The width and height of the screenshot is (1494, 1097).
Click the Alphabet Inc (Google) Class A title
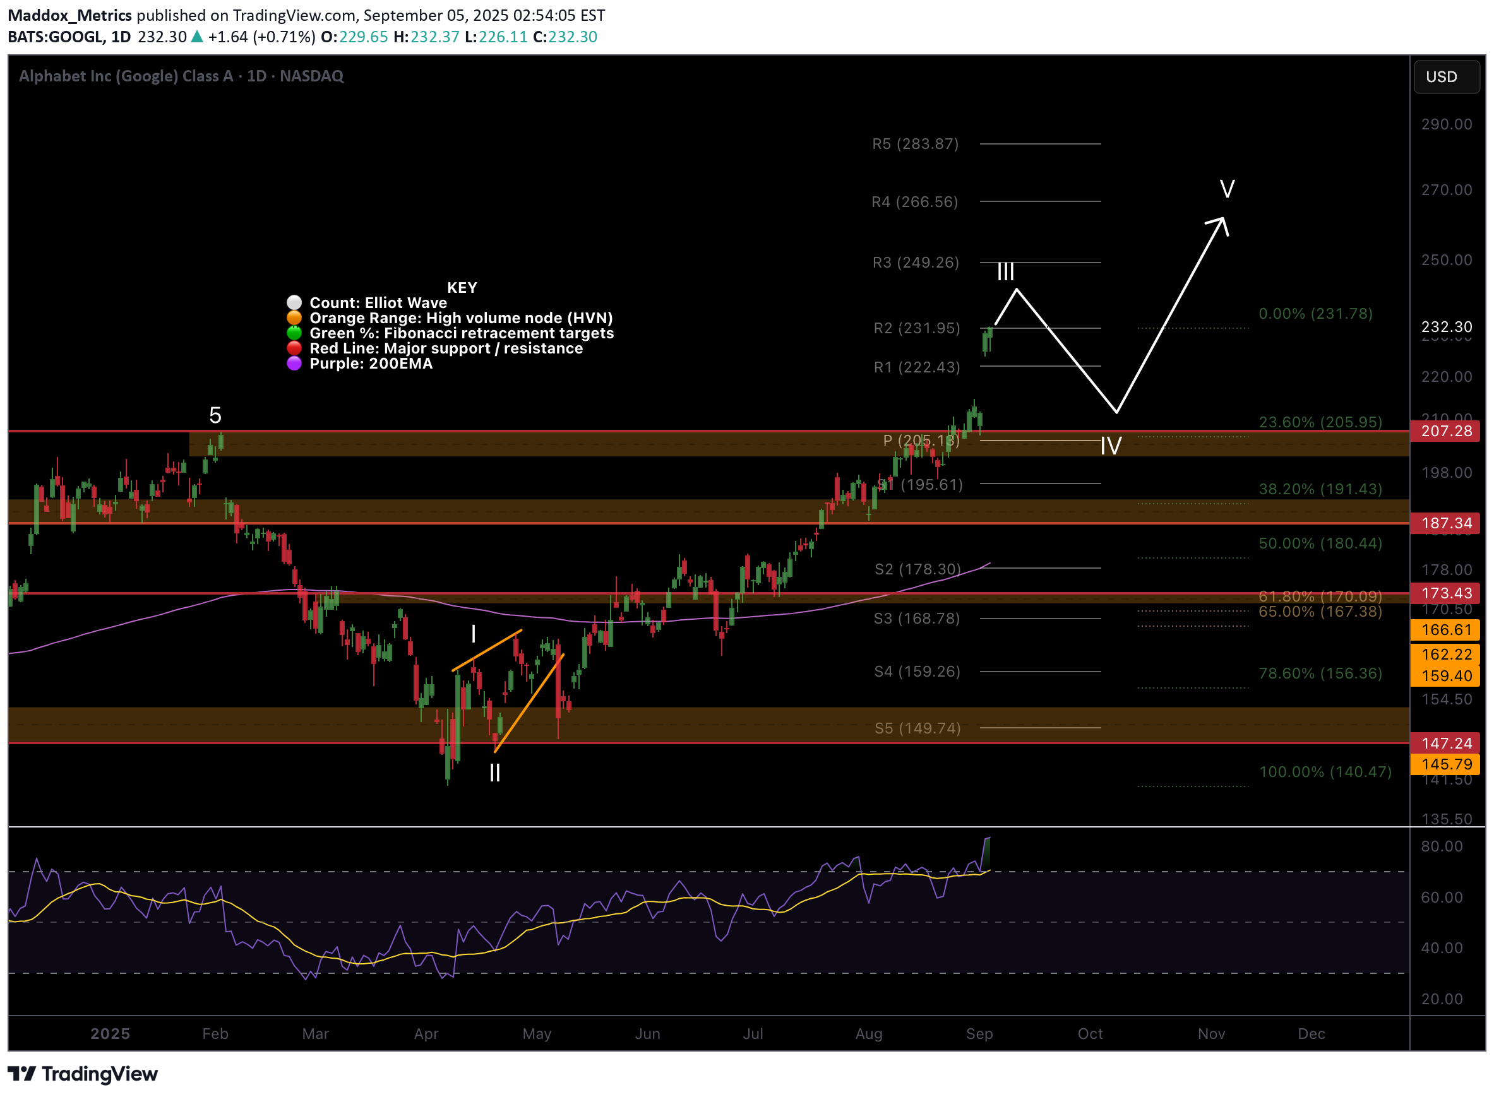click(x=126, y=76)
